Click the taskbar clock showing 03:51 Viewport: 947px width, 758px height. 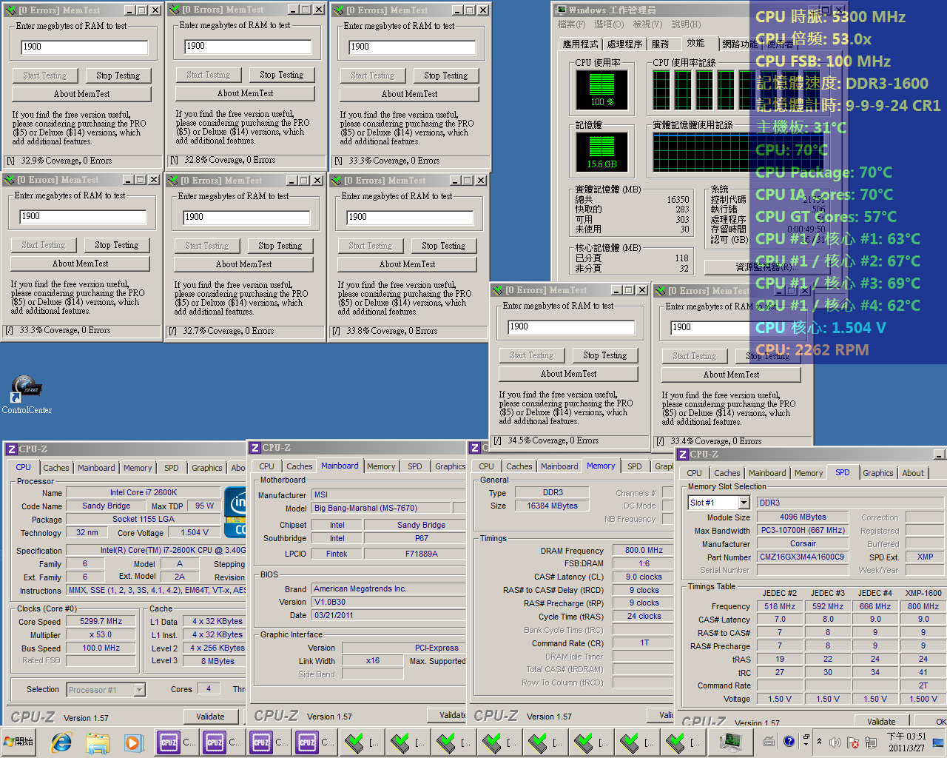pos(906,742)
